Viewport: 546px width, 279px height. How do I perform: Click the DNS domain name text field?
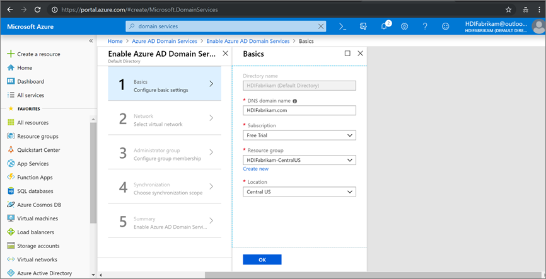299,110
